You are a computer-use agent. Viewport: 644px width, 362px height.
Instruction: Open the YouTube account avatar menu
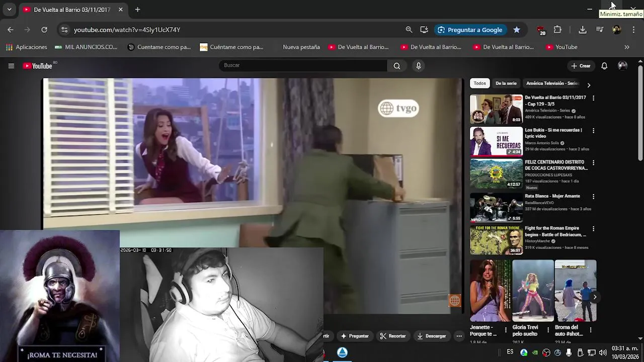pyautogui.click(x=623, y=66)
